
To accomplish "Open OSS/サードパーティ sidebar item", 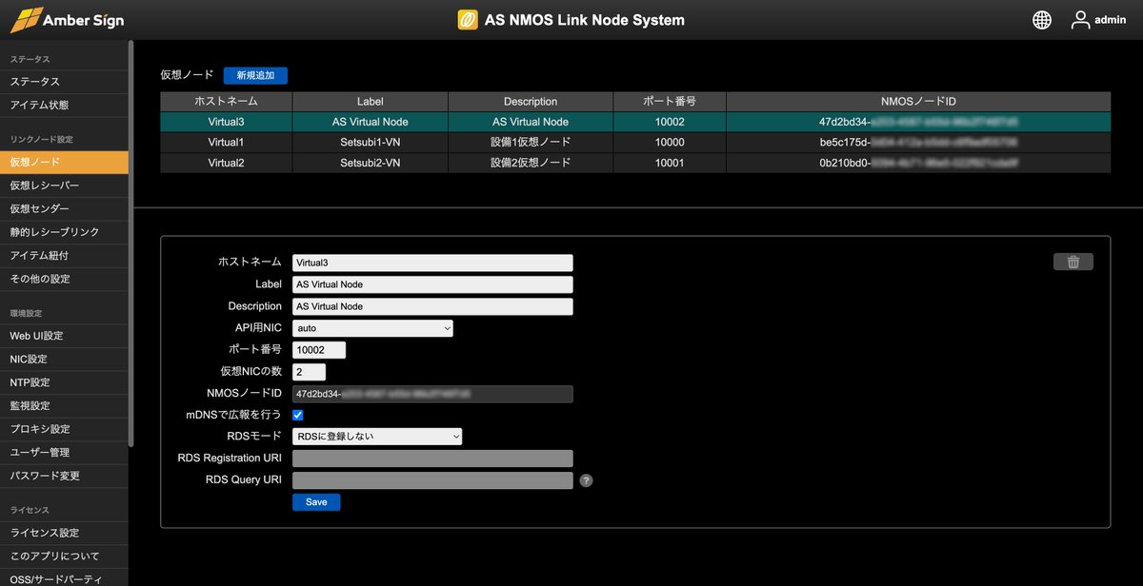I will (64, 577).
